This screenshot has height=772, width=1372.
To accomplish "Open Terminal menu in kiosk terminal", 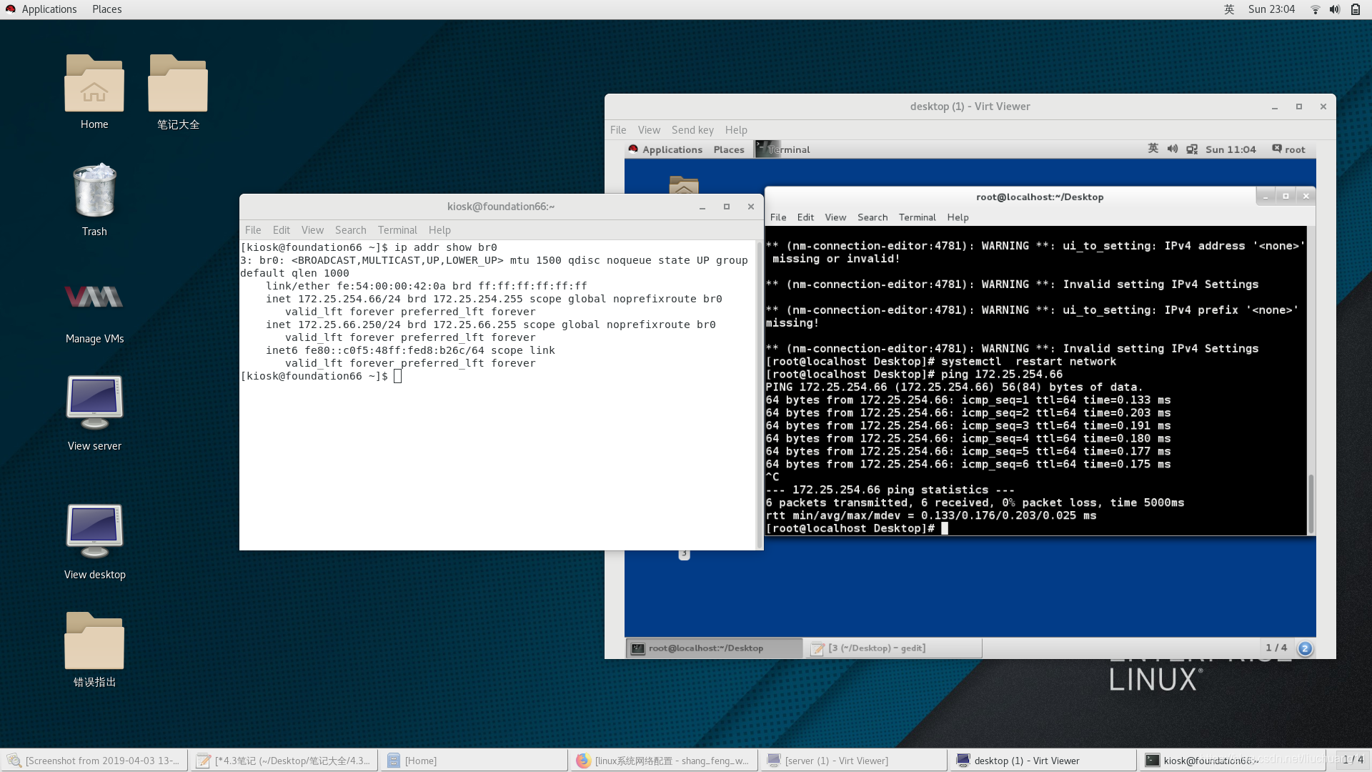I will click(x=397, y=230).
